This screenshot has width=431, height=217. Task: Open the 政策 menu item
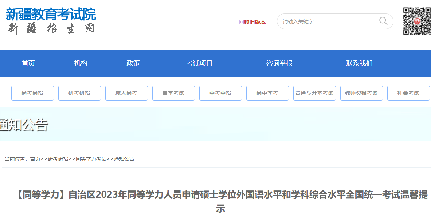[133, 63]
